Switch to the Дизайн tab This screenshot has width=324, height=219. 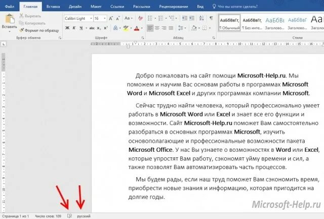75,7
